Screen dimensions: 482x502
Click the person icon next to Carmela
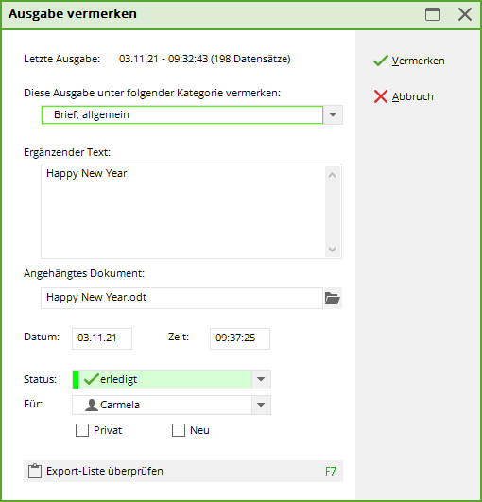(x=92, y=405)
